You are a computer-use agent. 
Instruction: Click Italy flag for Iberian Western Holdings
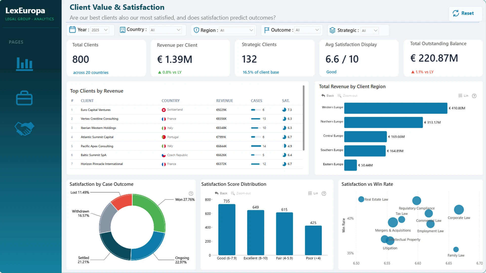[x=164, y=128]
